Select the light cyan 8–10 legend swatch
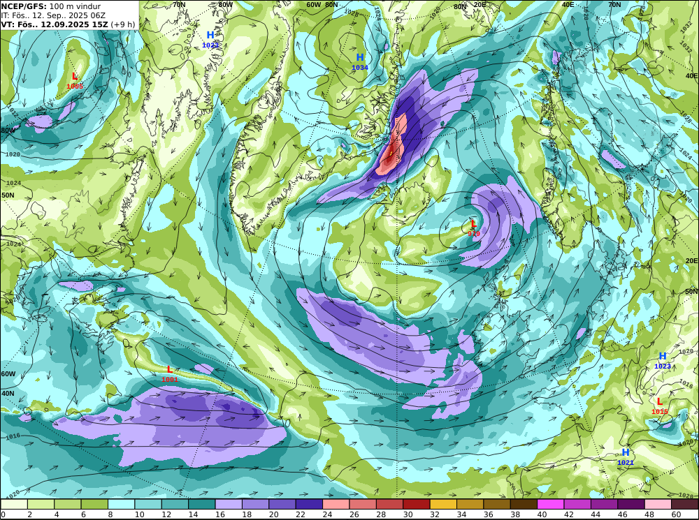 [x=121, y=504]
